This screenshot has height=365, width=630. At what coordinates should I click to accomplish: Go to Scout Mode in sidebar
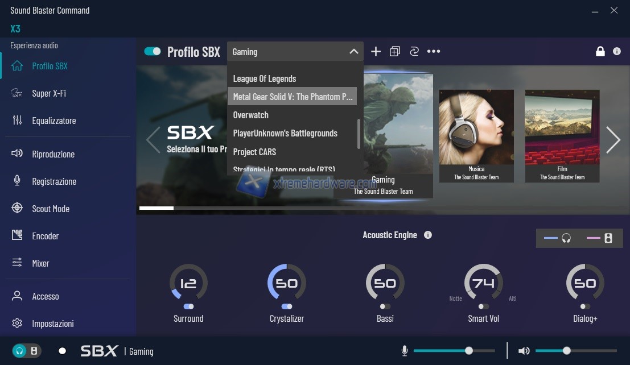click(51, 209)
